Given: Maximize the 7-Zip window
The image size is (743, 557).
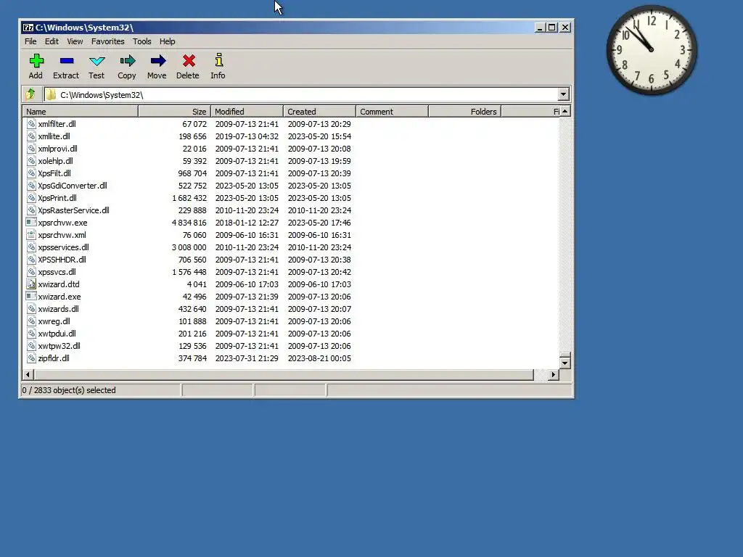Looking at the screenshot, I should click(552, 28).
